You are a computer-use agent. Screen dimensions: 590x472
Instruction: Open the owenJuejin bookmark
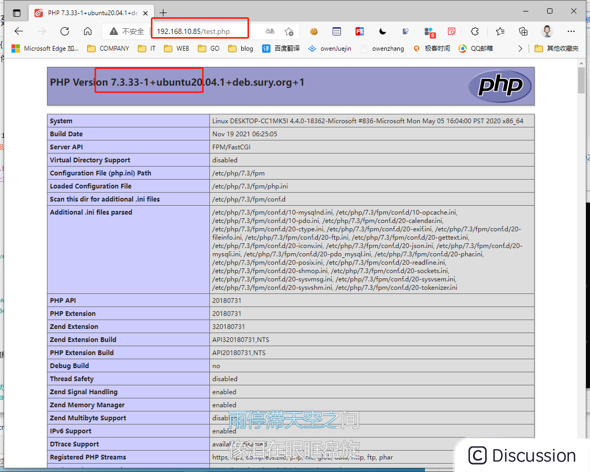pos(329,49)
